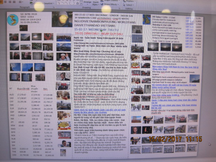Expand the shapes gallery More arrow
This screenshot has width=216, height=162.
tap(81, 3)
